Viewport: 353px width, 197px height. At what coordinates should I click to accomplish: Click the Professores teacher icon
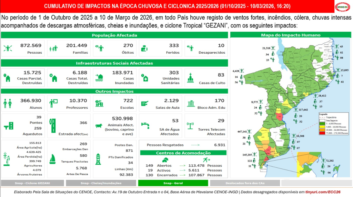click(x=53, y=103)
